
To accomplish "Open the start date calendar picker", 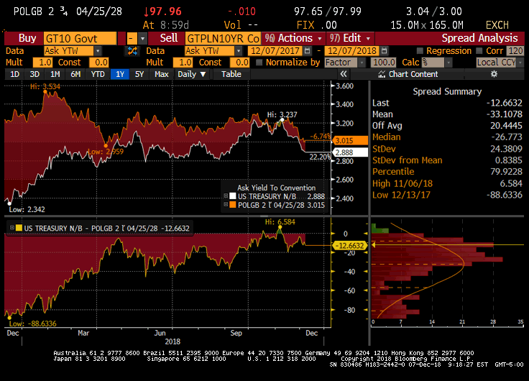I will click(x=308, y=51).
